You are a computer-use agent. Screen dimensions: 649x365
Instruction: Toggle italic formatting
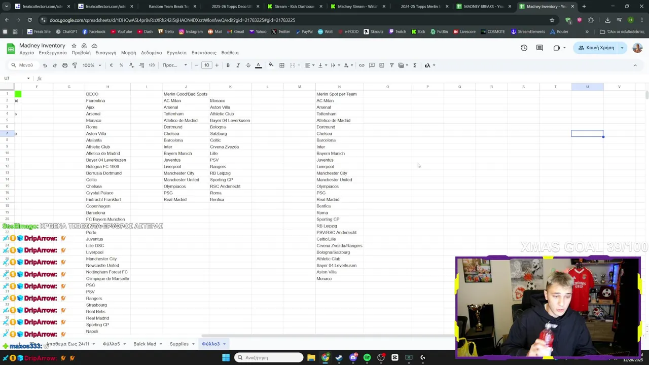point(238,65)
